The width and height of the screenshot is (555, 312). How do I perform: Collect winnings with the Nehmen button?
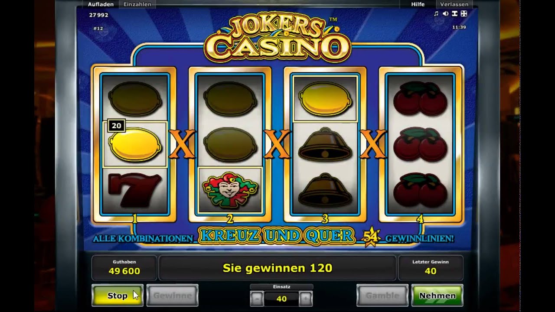pyautogui.click(x=437, y=296)
